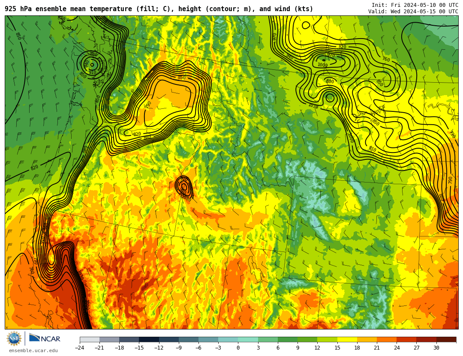
Task: Click the 24 colorbar tick label
Action: click(x=397, y=348)
